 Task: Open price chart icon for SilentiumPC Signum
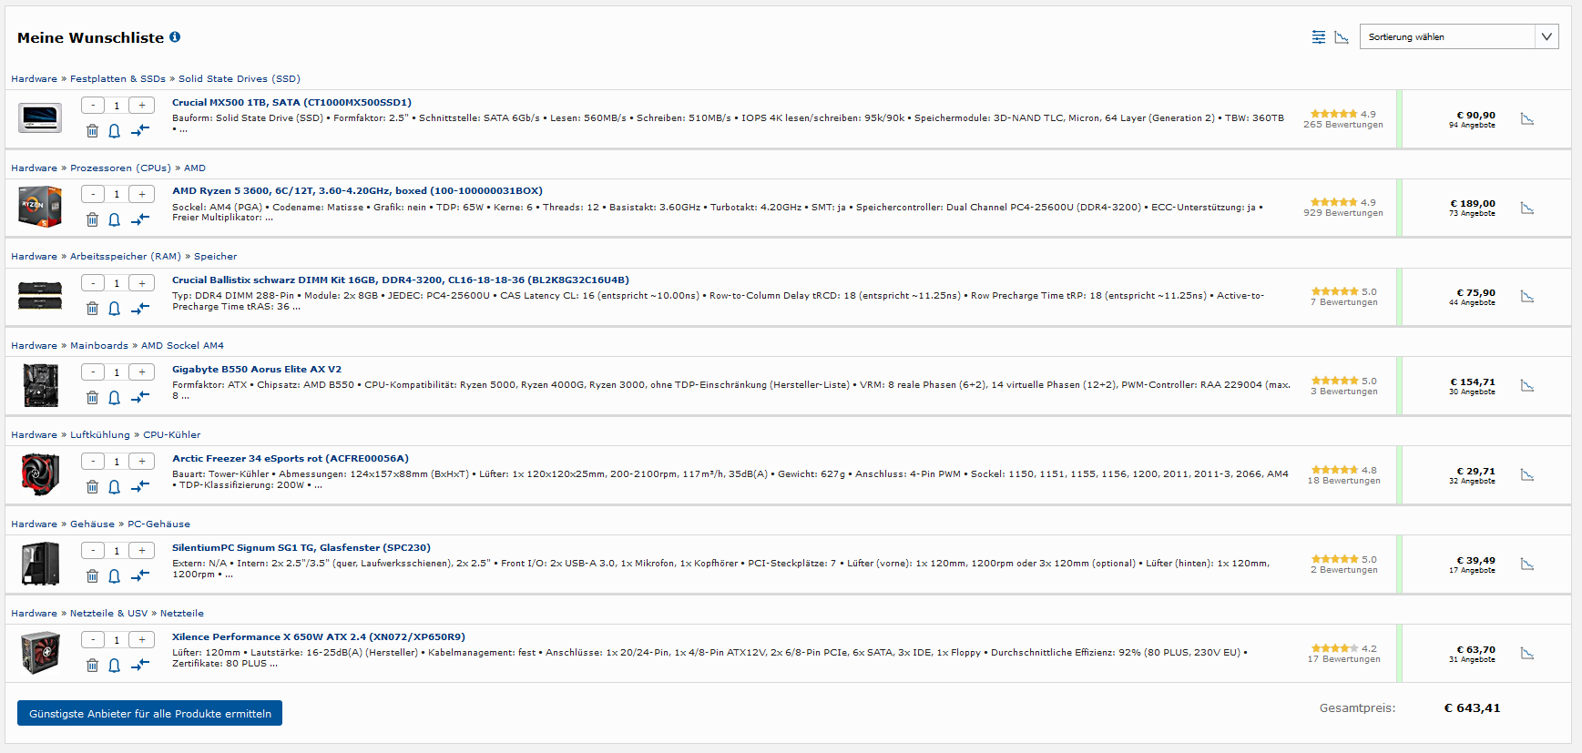click(x=1527, y=565)
